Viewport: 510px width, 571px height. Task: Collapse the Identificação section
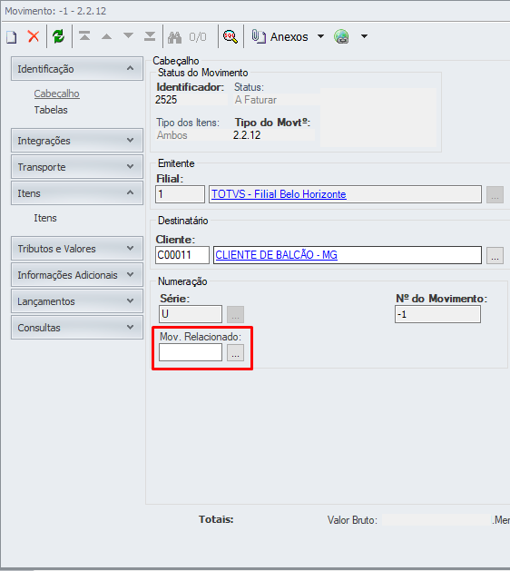(x=77, y=68)
